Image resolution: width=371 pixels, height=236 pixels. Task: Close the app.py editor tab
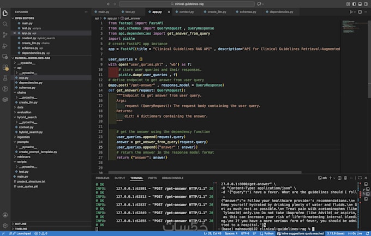169,12
